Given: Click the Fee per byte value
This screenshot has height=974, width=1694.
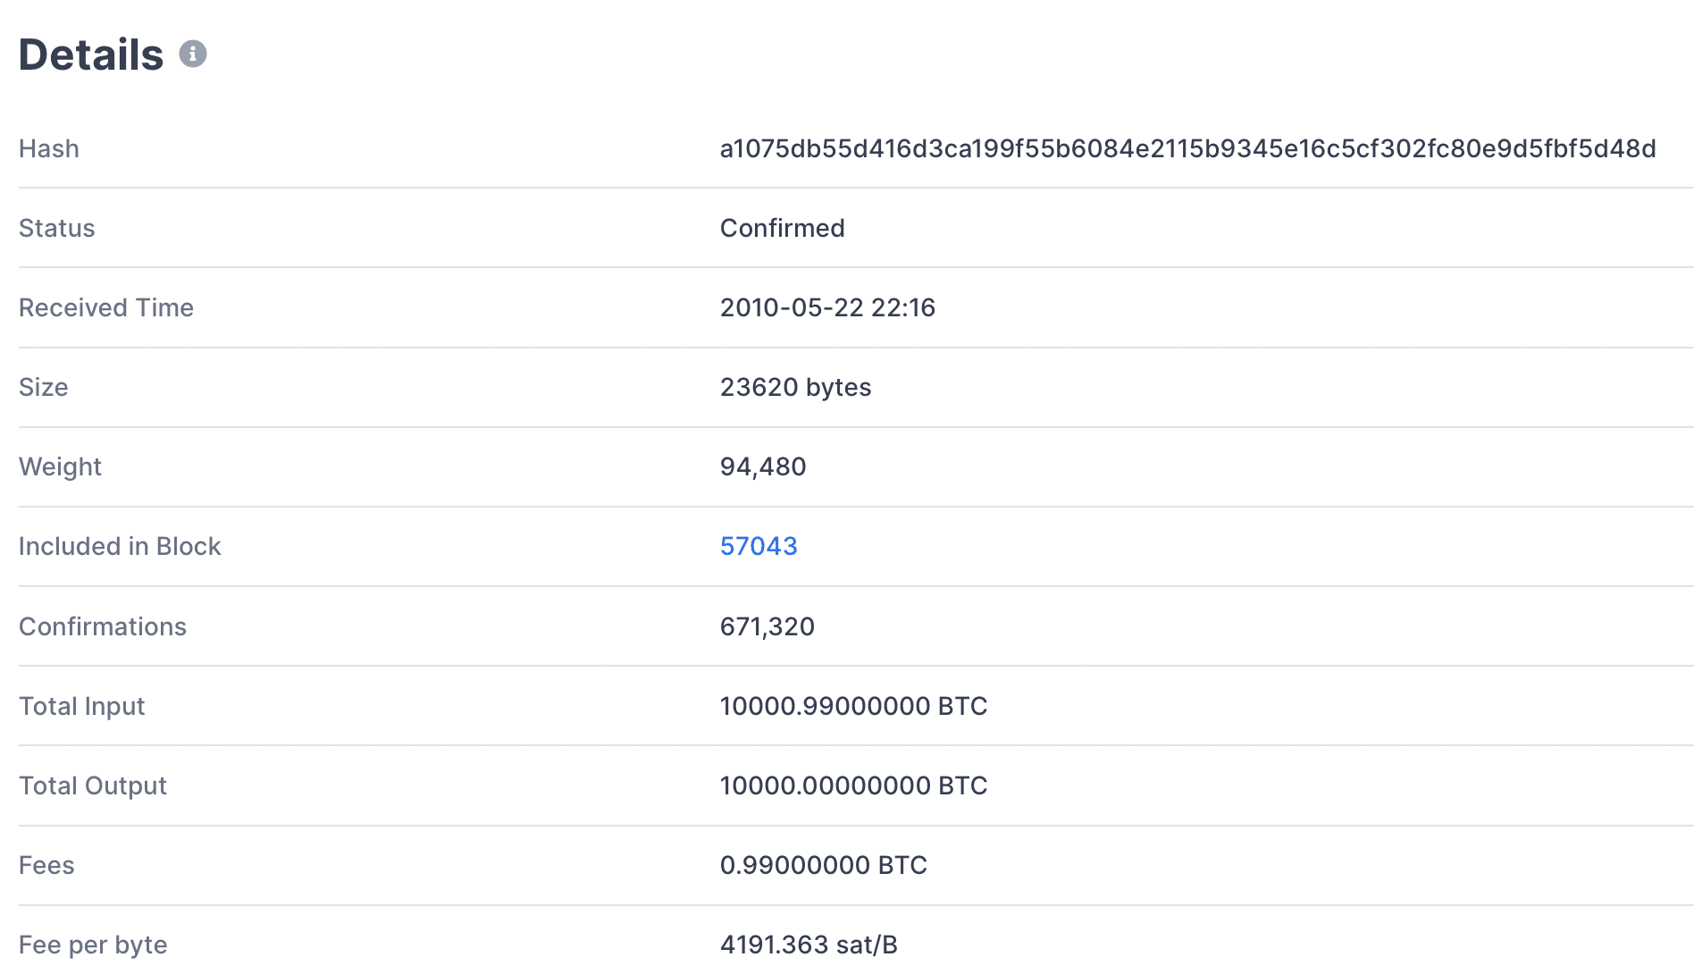Looking at the screenshot, I should (809, 944).
